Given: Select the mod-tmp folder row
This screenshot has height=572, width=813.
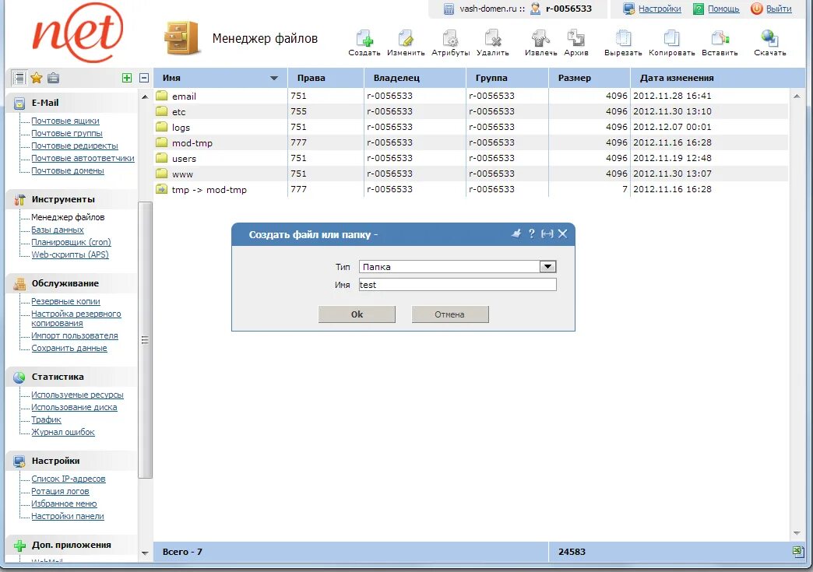Looking at the screenshot, I should [x=471, y=142].
